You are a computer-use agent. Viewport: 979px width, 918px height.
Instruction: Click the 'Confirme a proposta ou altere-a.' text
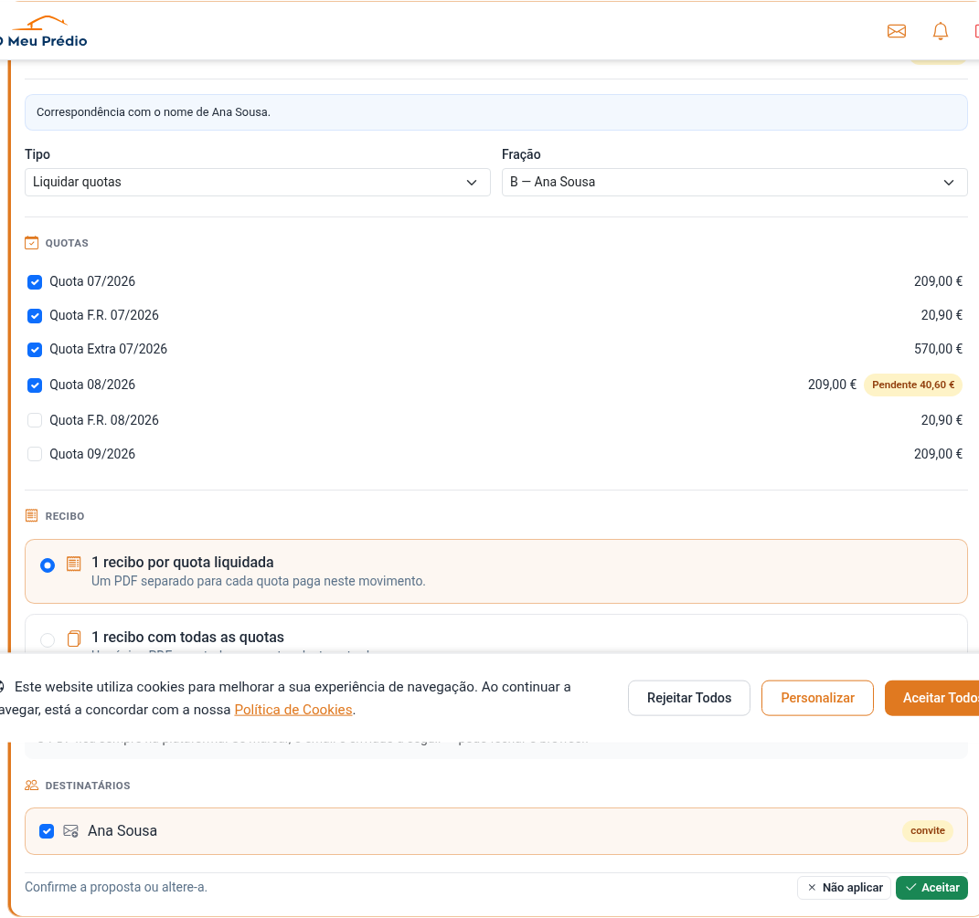[115, 888]
